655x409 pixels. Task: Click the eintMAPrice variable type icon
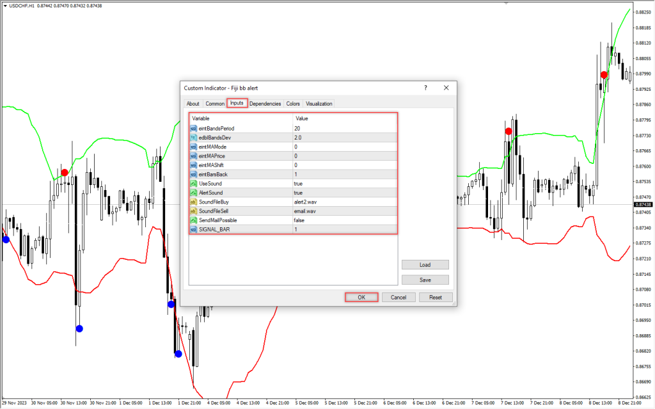coord(193,156)
